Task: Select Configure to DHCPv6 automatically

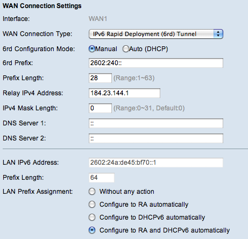Action: pos(92,217)
